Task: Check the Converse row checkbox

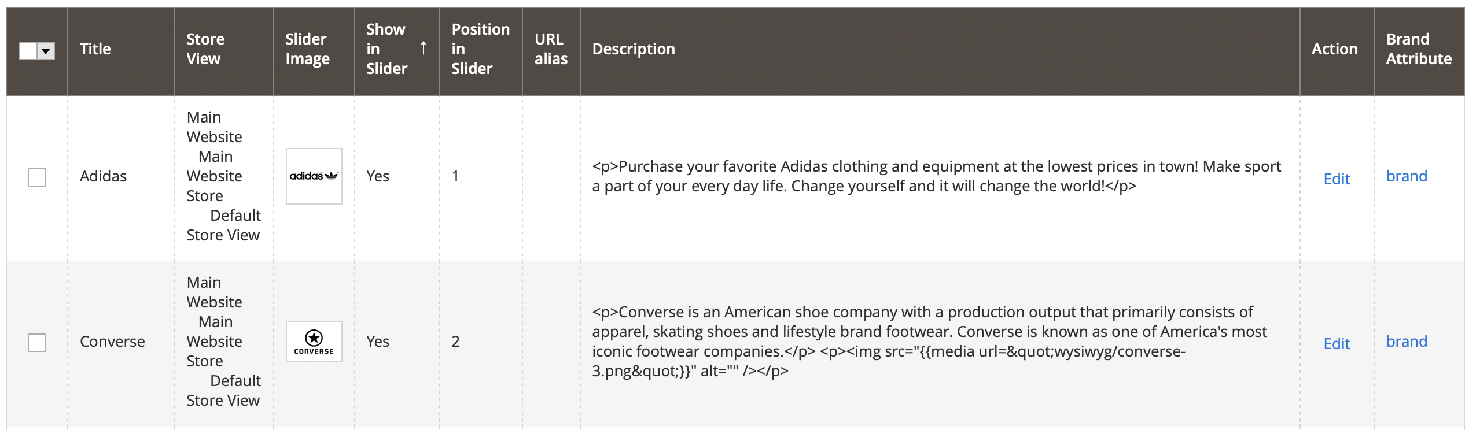Action: point(37,343)
